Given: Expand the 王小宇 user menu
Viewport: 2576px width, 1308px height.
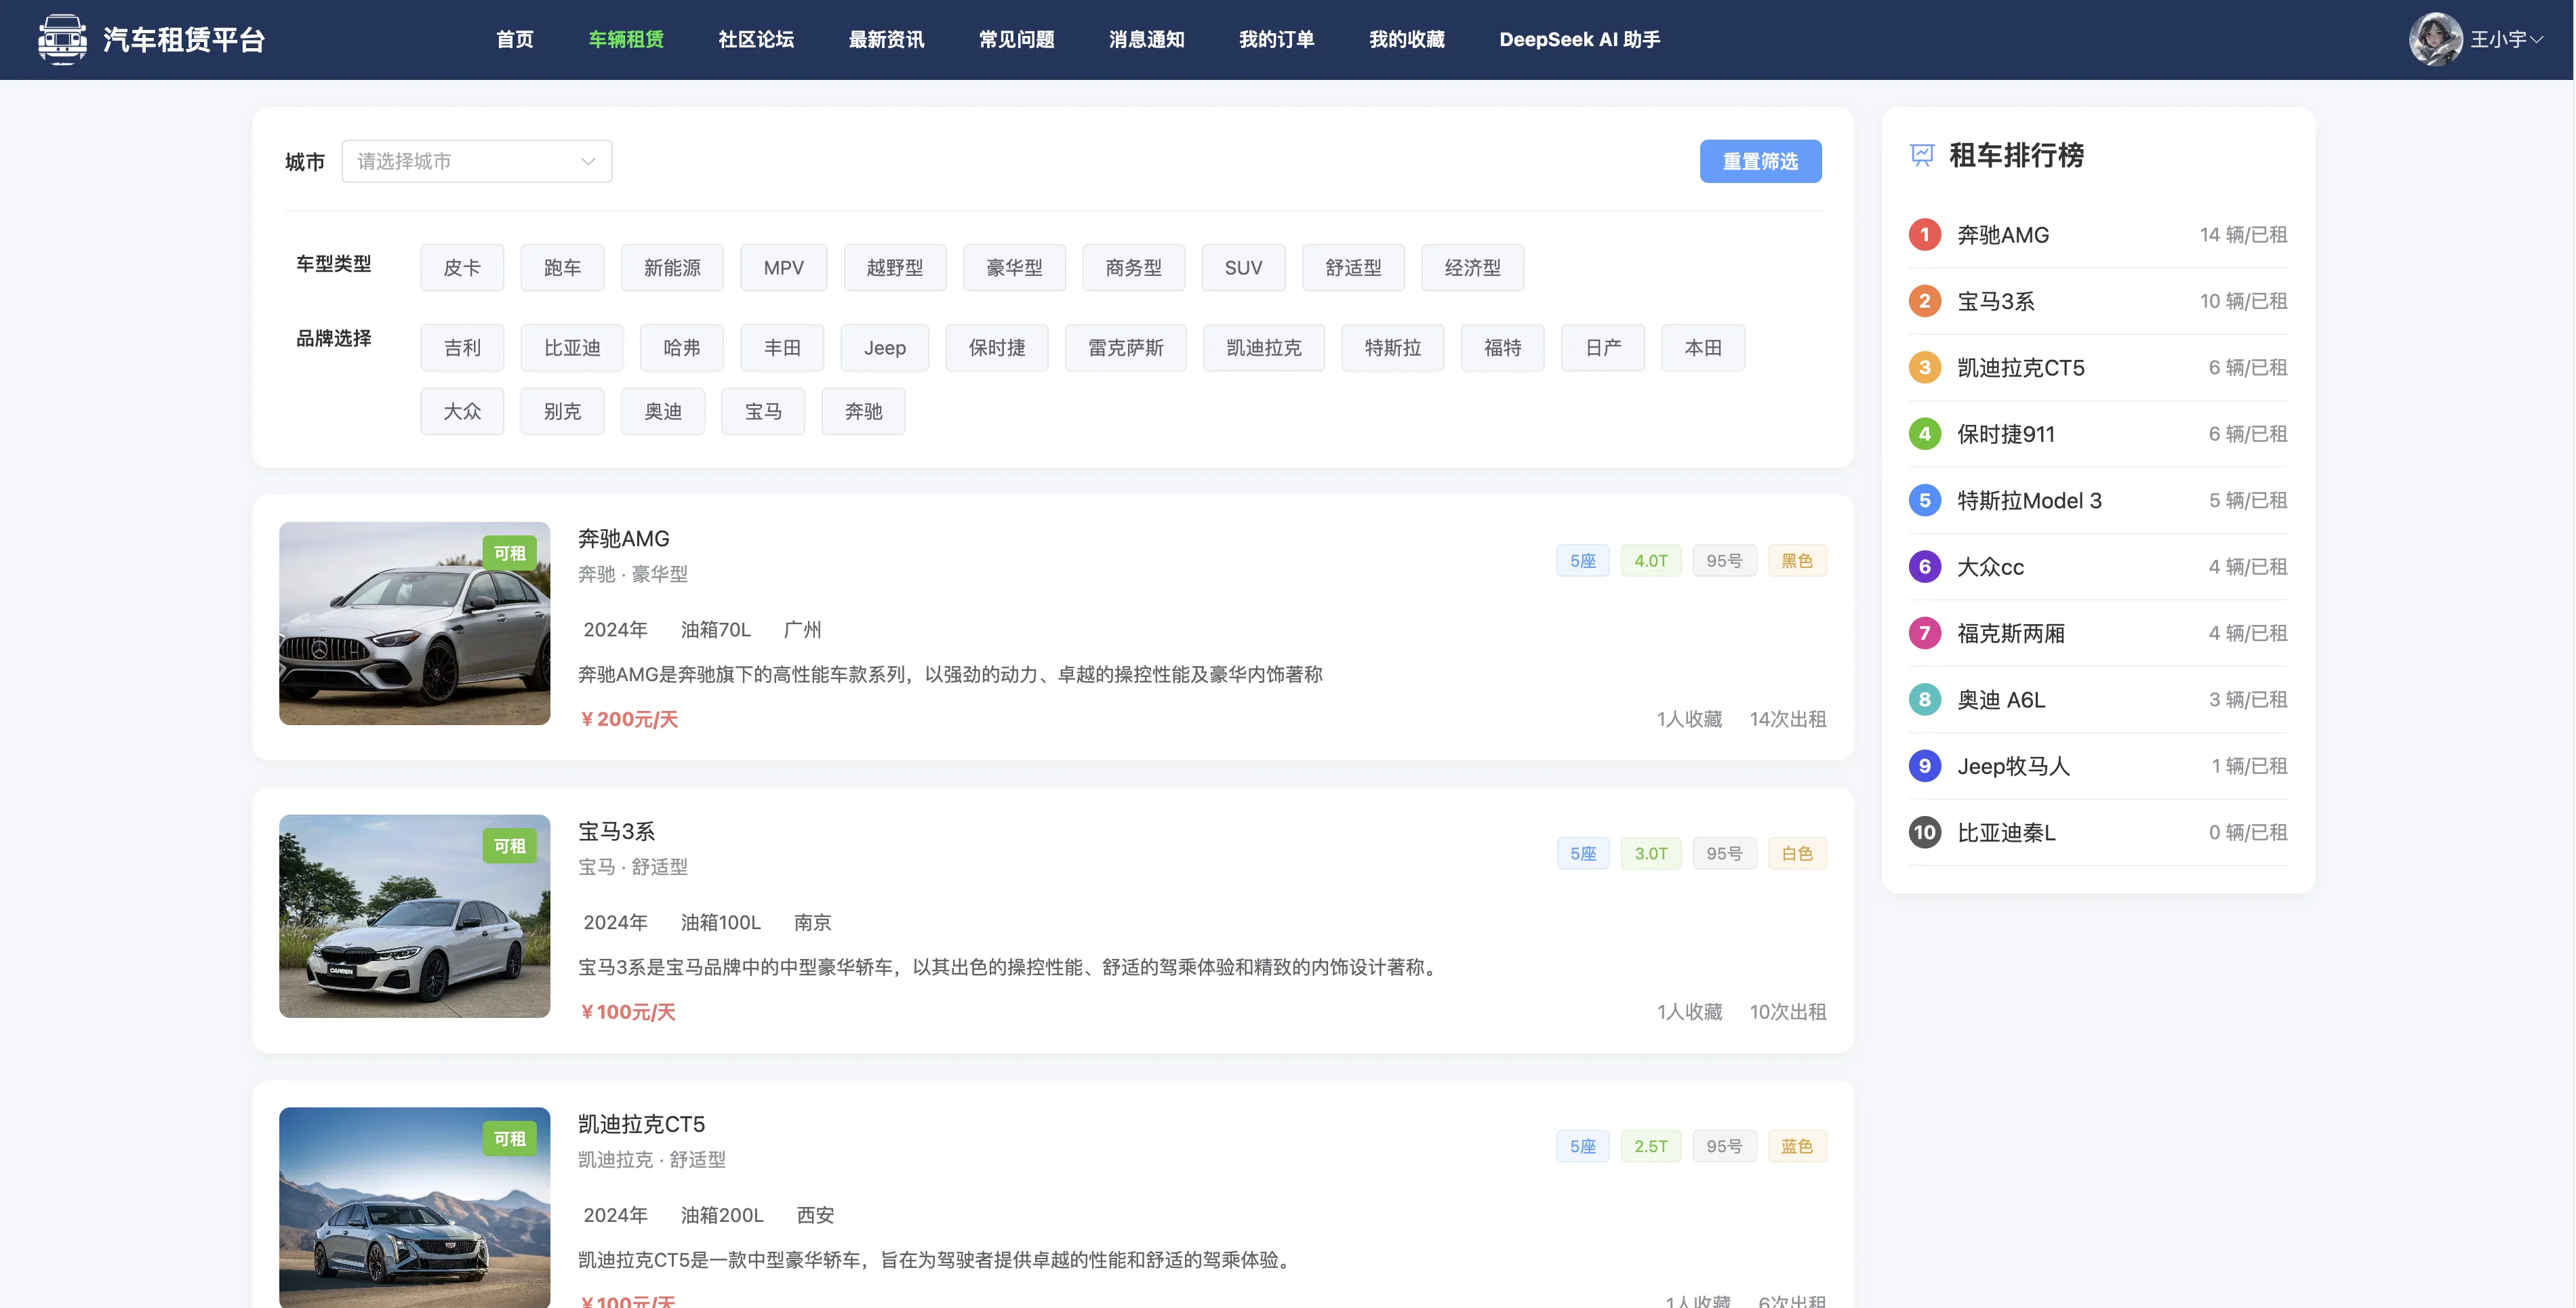Looking at the screenshot, I should 2505,40.
